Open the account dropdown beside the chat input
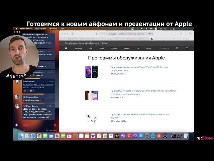The width and height of the screenshot is (214, 161). pyautogui.click(x=19, y=125)
